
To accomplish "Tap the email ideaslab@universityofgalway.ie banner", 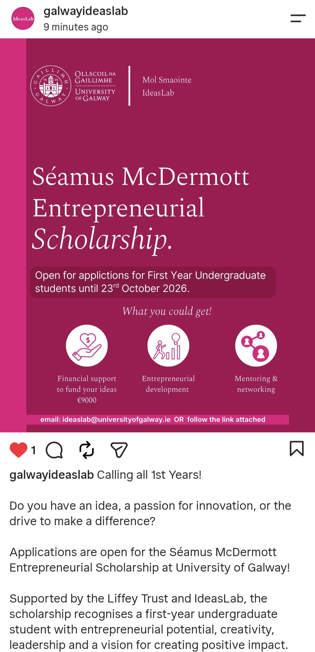I will click(x=157, y=419).
